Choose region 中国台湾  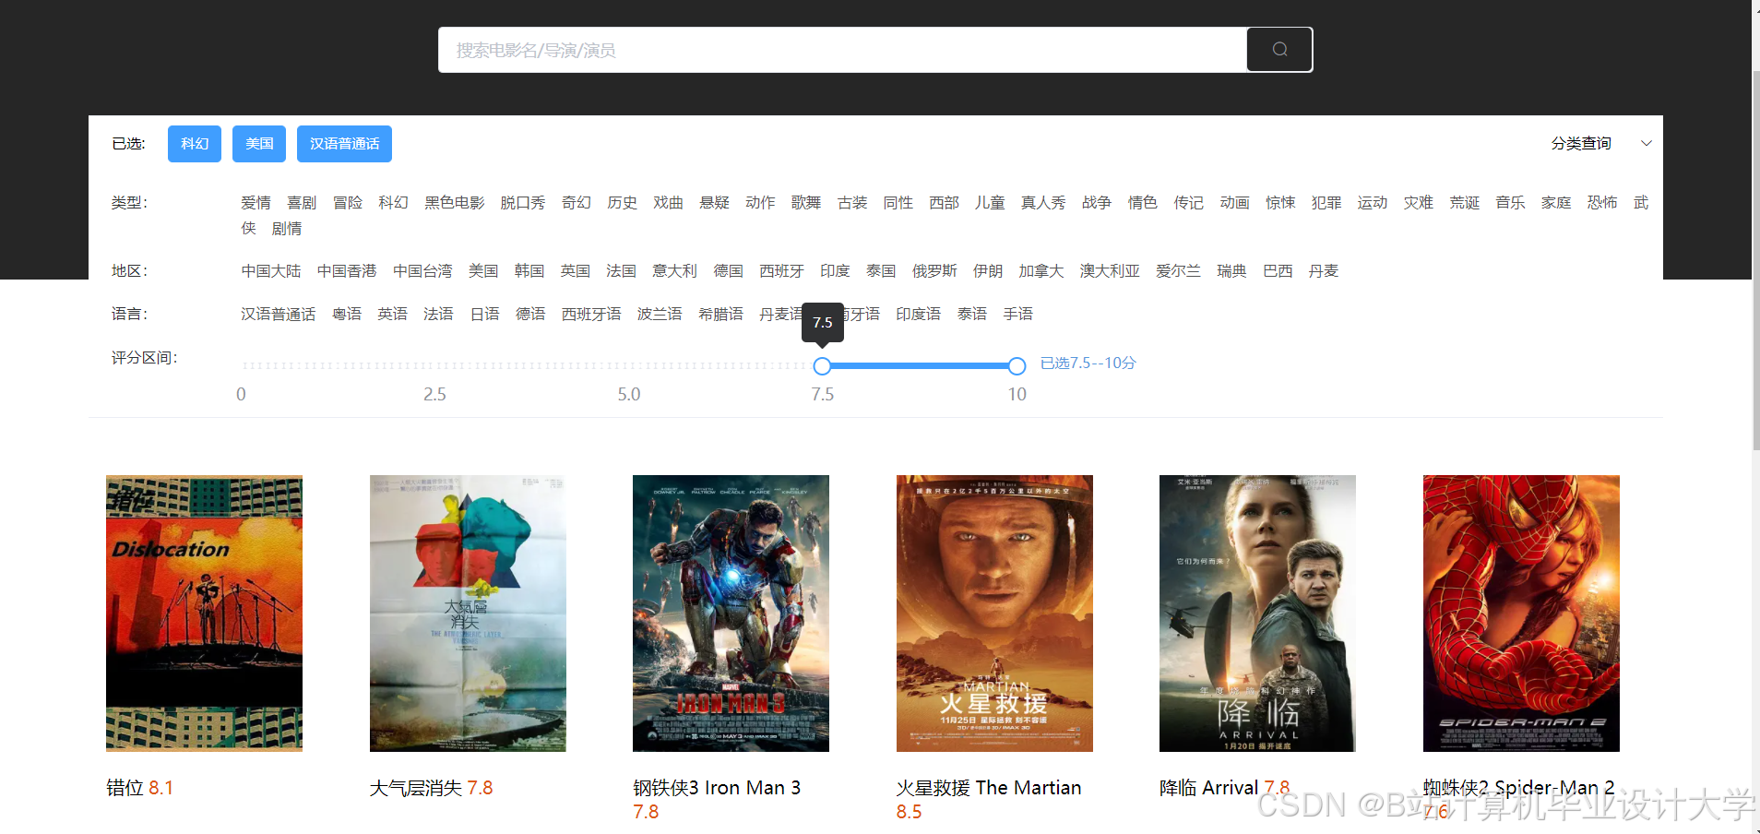422,271
